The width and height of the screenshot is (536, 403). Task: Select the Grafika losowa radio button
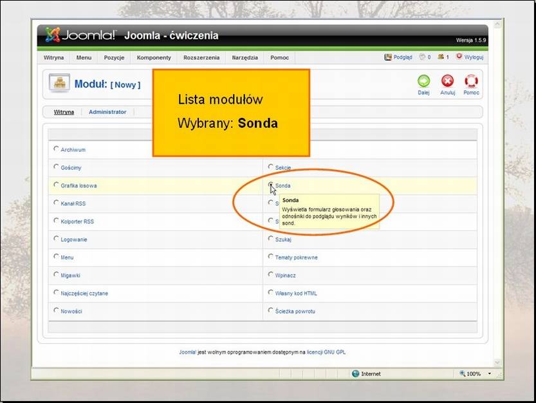click(x=56, y=185)
